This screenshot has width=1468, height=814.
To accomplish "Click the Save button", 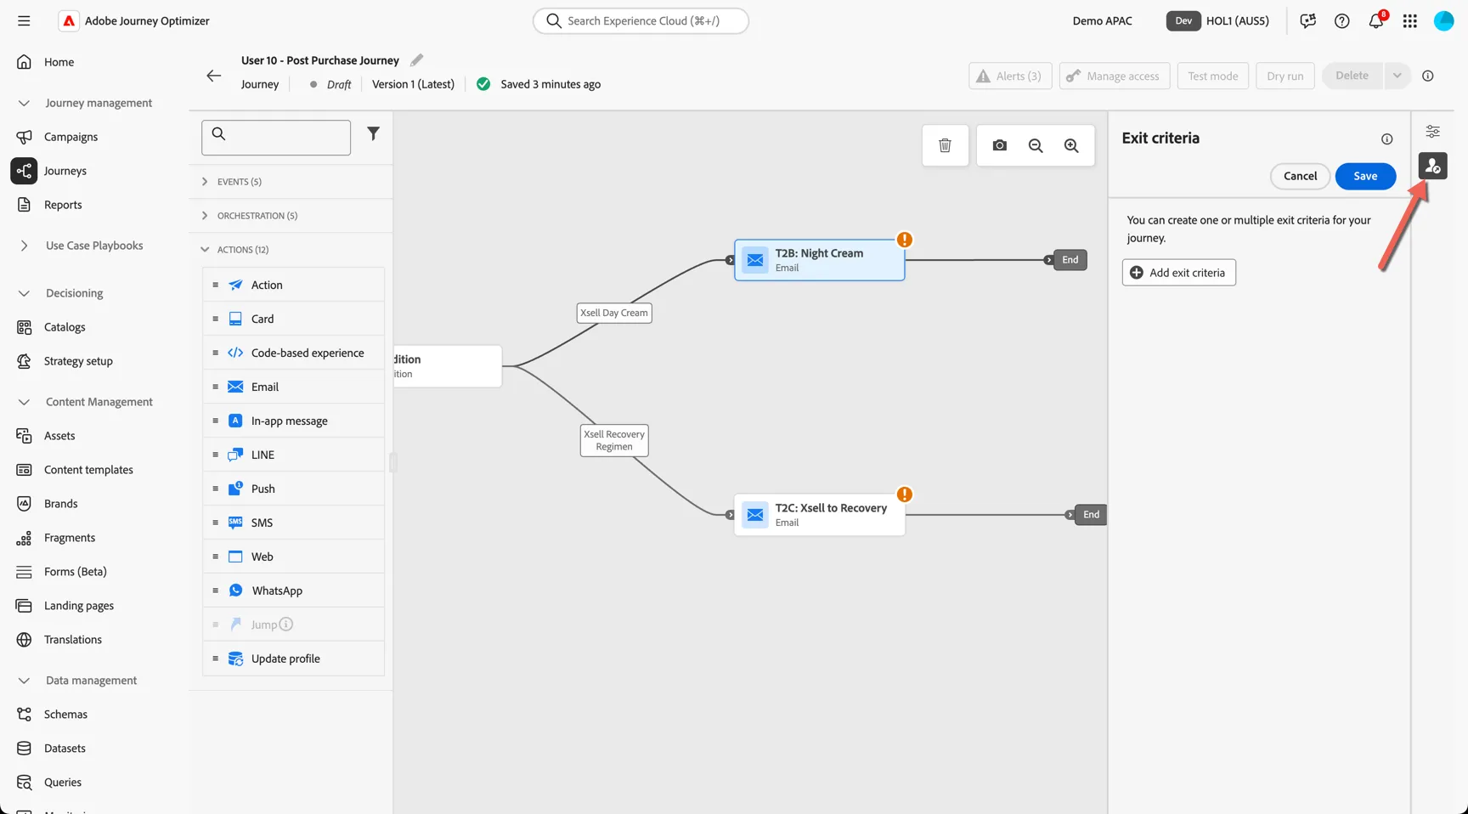I will click(x=1365, y=176).
